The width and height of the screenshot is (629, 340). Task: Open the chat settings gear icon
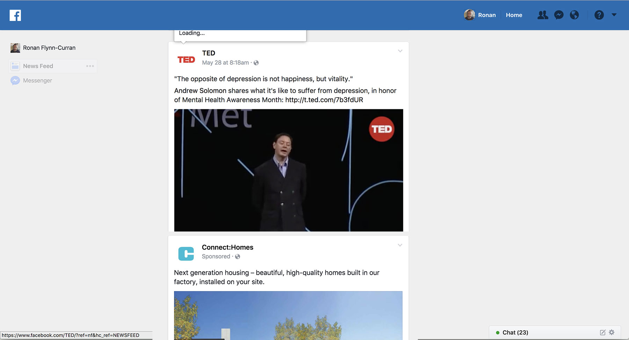612,332
